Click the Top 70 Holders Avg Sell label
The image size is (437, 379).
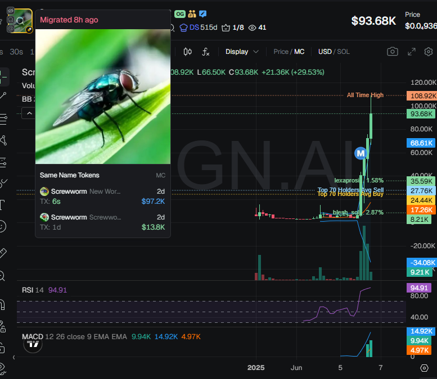350,190
